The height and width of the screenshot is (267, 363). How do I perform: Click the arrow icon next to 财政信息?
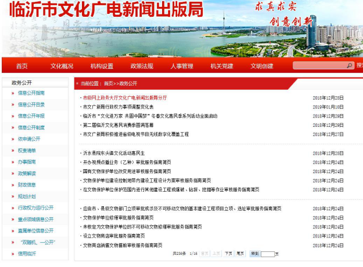point(12,185)
